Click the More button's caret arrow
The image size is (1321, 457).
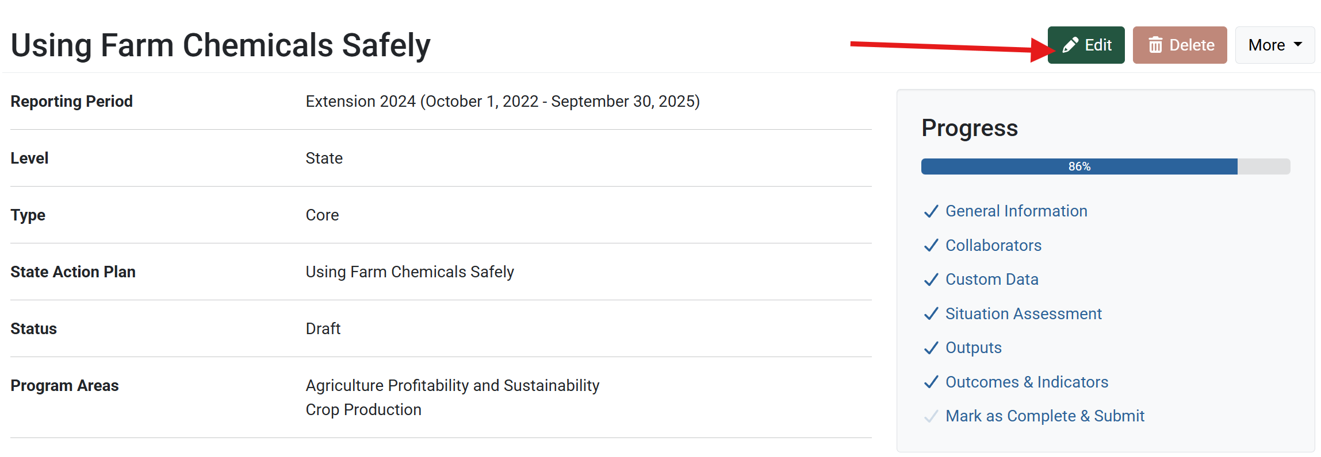pyautogui.click(x=1298, y=45)
